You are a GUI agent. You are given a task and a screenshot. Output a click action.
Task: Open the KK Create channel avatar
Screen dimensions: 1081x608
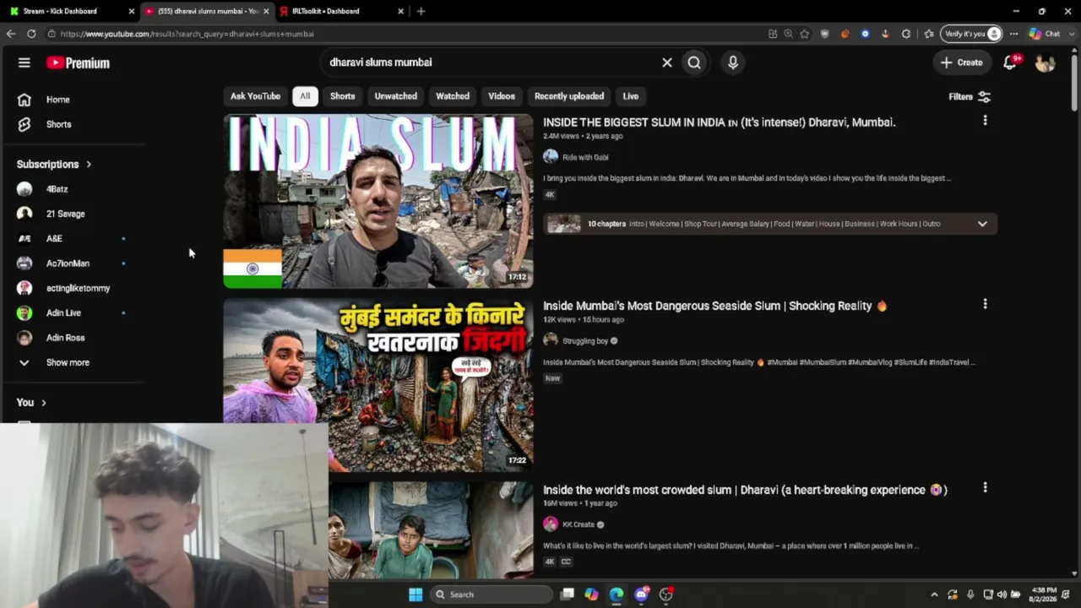[x=551, y=524]
